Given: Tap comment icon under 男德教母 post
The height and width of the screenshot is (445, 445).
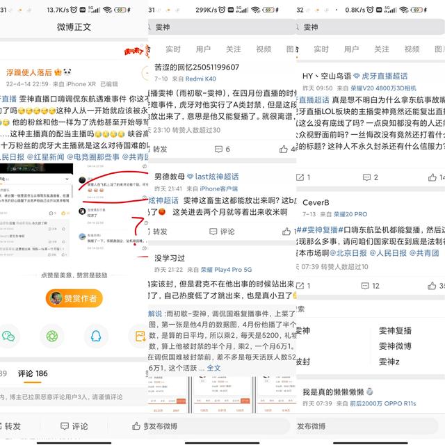Looking at the screenshot, I should (213, 232).
